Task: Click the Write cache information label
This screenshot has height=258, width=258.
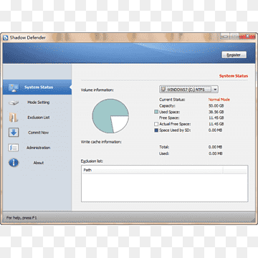Action: [101, 142]
